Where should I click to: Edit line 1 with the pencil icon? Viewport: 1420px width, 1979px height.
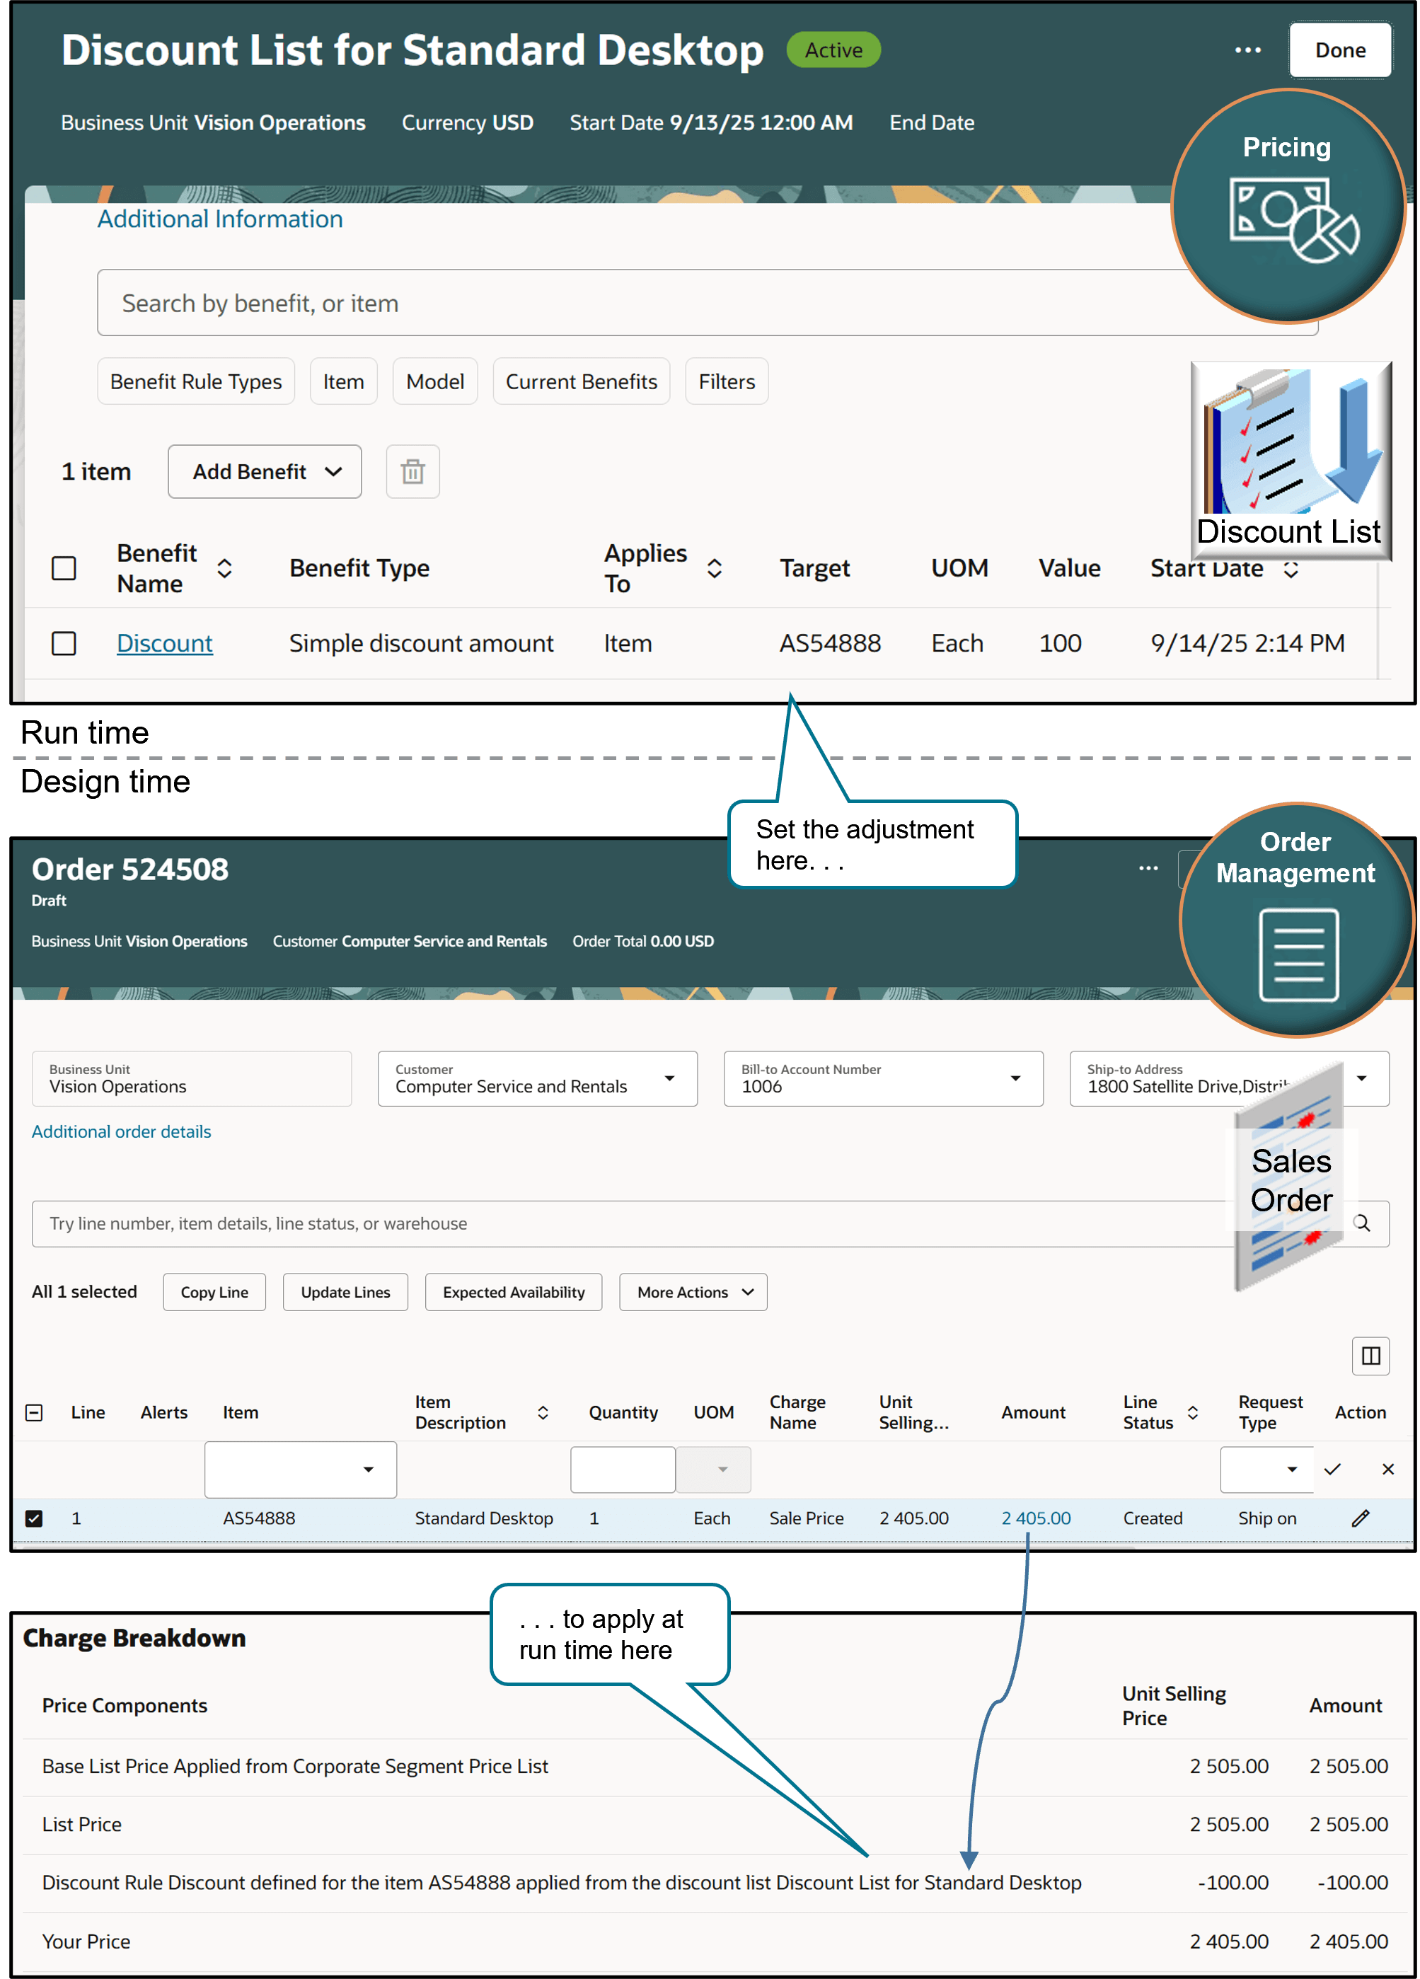(x=1360, y=1518)
